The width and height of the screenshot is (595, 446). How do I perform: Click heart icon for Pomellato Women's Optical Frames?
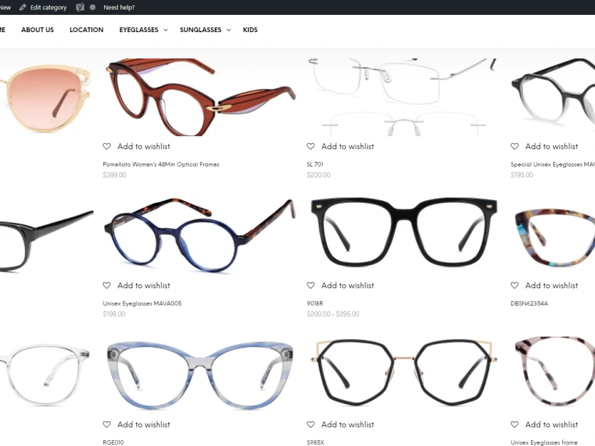[x=107, y=146]
